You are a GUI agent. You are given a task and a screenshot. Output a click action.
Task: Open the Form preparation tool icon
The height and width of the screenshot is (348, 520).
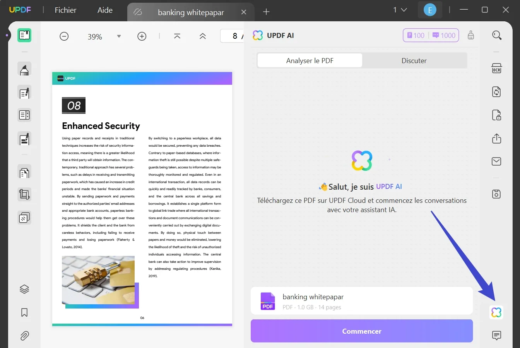click(x=24, y=115)
